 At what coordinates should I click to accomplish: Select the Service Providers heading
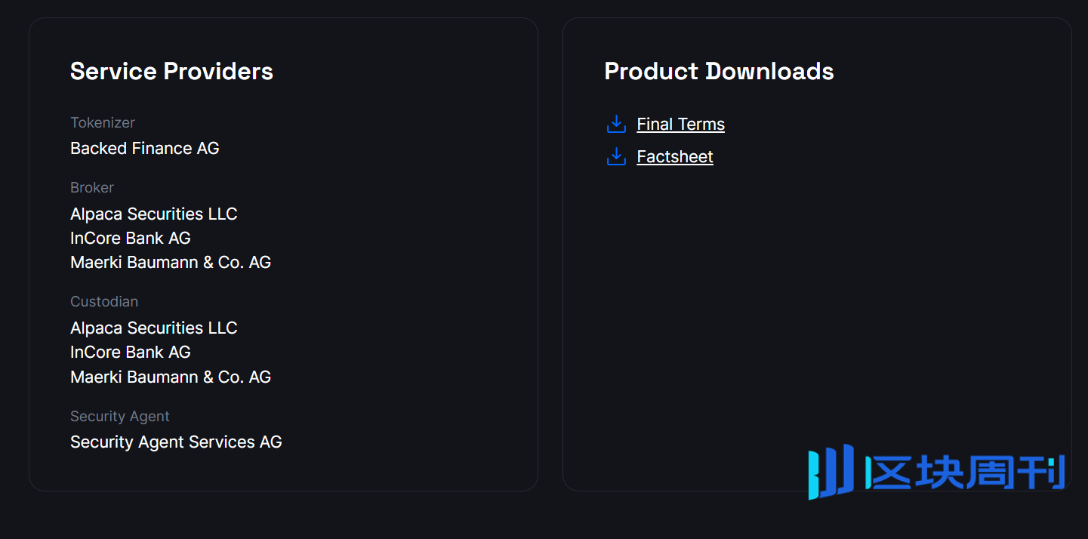pos(171,71)
